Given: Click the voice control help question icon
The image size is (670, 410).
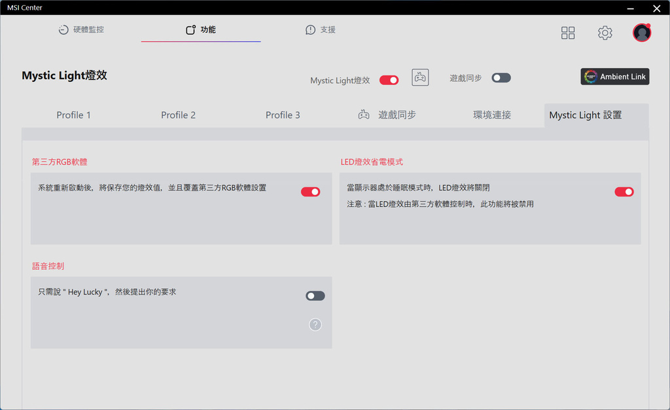Looking at the screenshot, I should 315,324.
